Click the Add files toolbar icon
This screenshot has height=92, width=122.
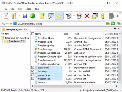tap(79, 16)
